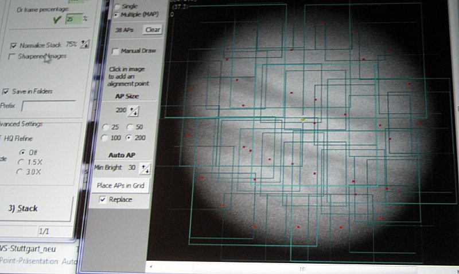Choose AP size 25

105,126
